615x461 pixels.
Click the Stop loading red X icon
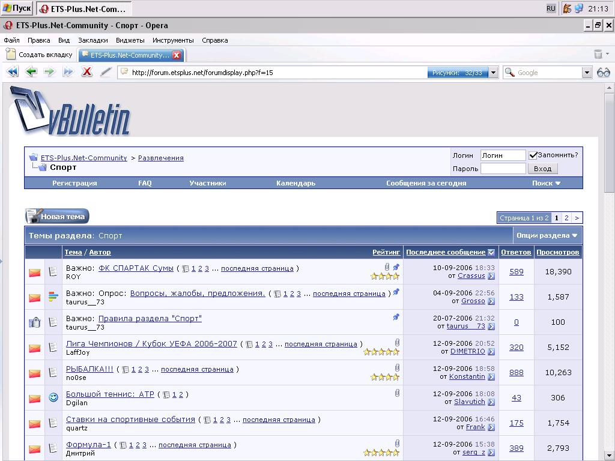tap(86, 72)
